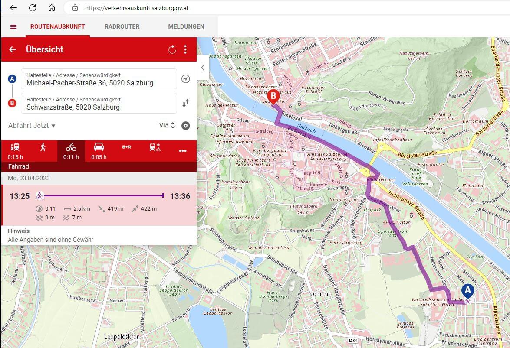Swap start and destination addresses
This screenshot has height=348, width=510.
tap(185, 103)
